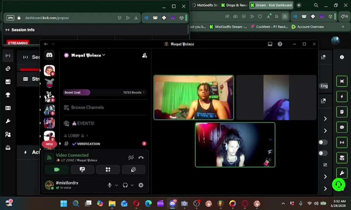Expand the LOBBY category

76,136
